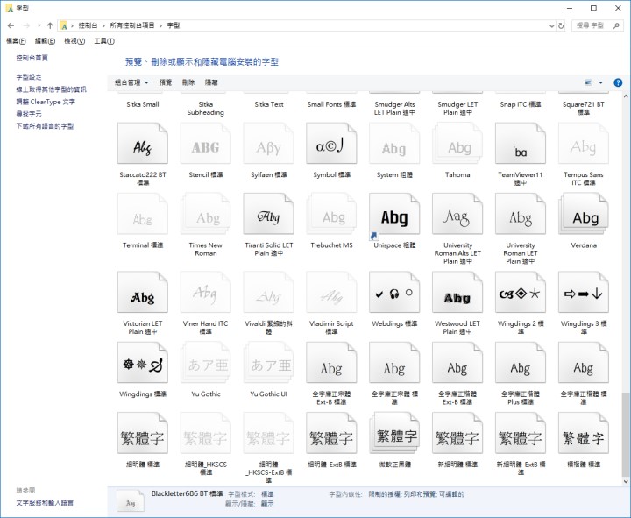Open the help question mark icon

click(618, 82)
